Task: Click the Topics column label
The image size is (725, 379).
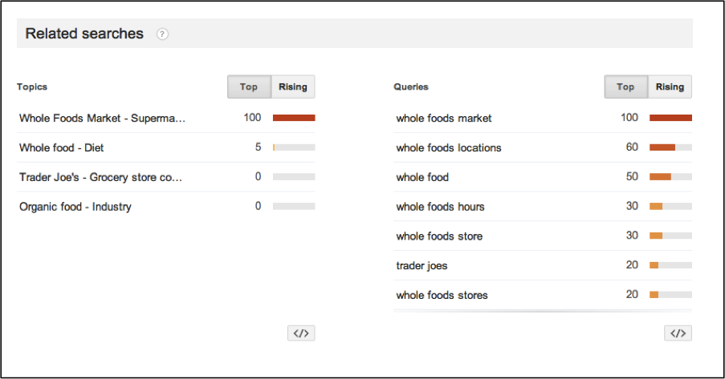Action: coord(32,87)
